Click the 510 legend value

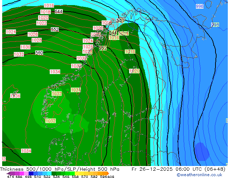tap(38, 177)
